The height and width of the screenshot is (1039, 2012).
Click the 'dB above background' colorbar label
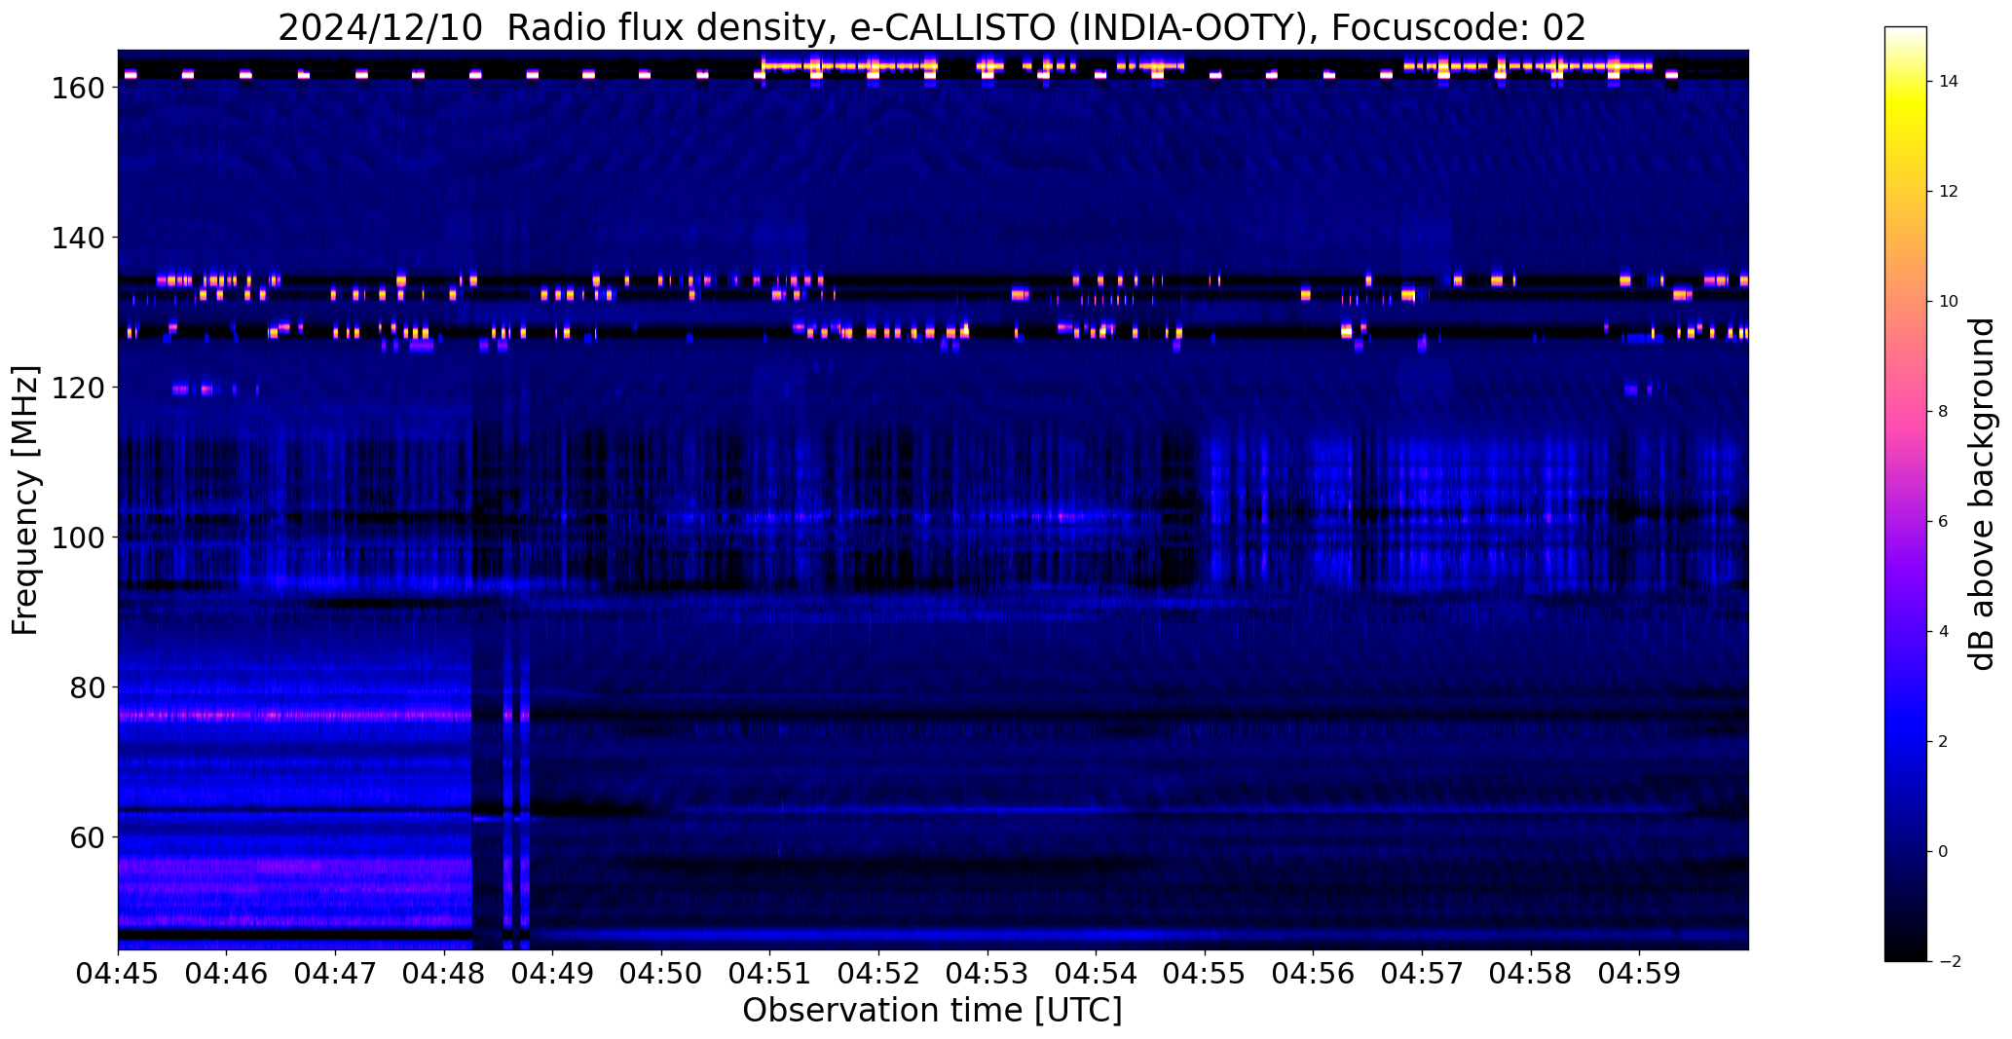[x=1982, y=494]
